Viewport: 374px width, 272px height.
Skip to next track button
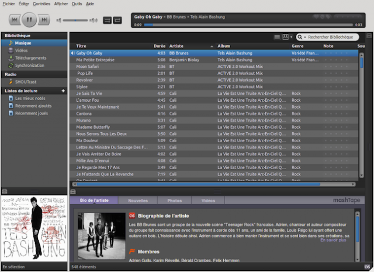44,20
